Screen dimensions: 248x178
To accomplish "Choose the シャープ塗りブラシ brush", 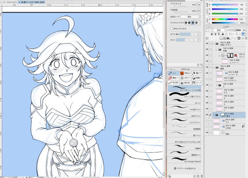I will click(185, 95).
